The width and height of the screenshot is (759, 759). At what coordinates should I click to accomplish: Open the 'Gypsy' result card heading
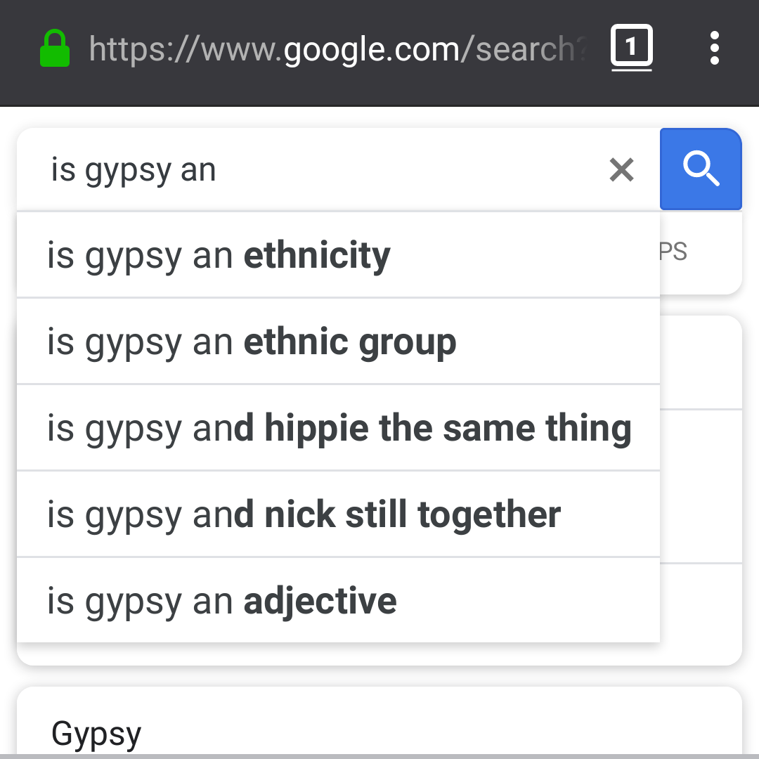point(97,734)
